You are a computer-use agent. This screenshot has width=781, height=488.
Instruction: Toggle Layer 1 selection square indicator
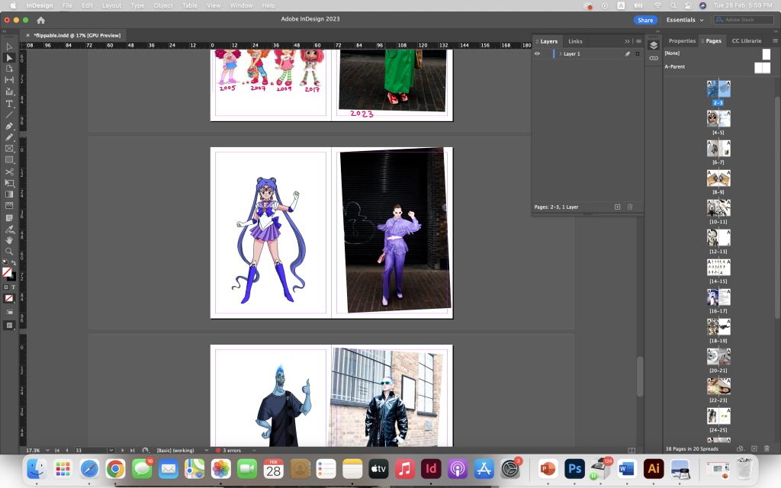point(637,54)
